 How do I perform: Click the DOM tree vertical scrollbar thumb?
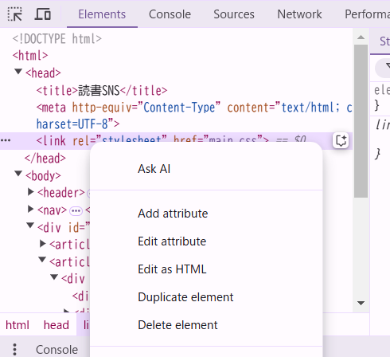point(361,121)
